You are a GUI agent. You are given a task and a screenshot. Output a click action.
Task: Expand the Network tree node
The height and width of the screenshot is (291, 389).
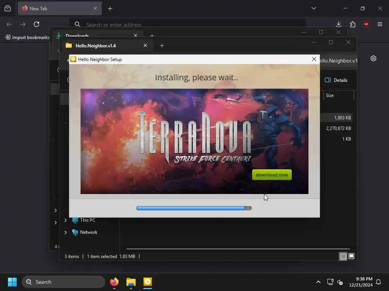tap(65, 232)
